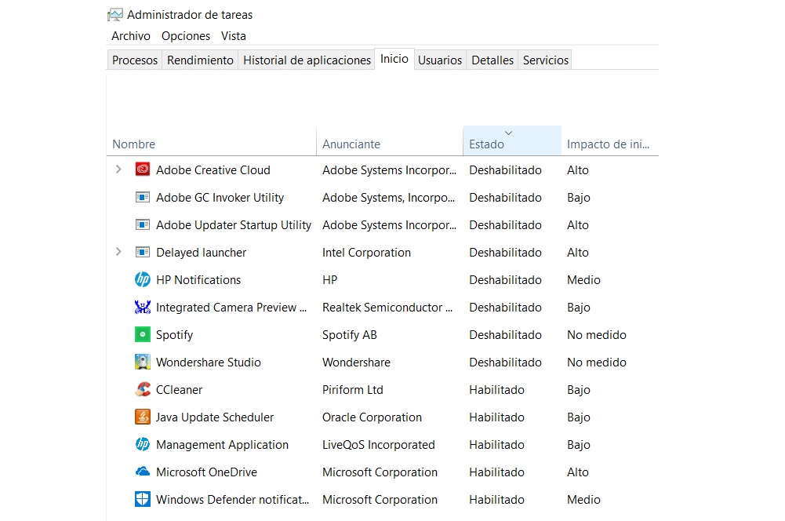Select the Windows Defender shield icon
The image size is (785, 521).
[x=142, y=499]
